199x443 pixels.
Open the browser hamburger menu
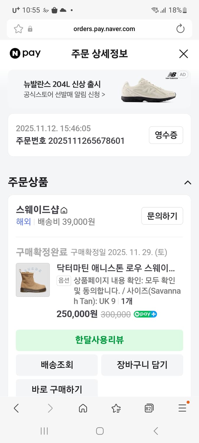[182, 408]
